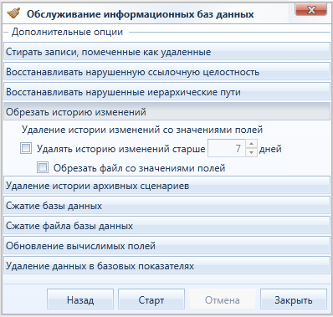Open 'Сжатие файла базы данных' section
Screen dimensions: 333x317
166,226
